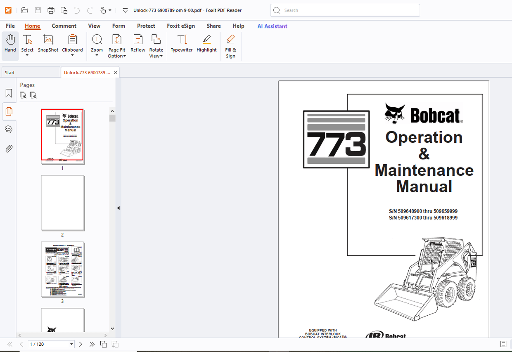512x352 pixels.
Task: Open the Attachments panel
Action: click(9, 149)
